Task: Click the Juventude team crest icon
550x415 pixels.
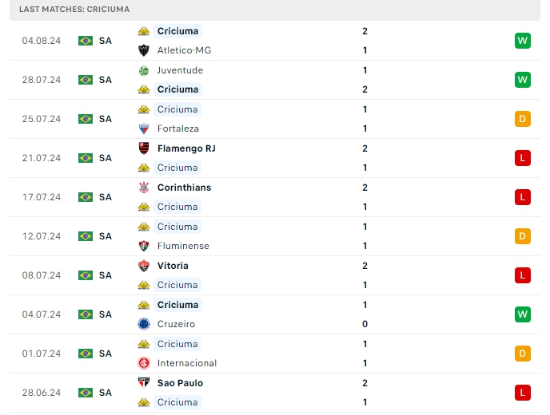Action: point(144,70)
